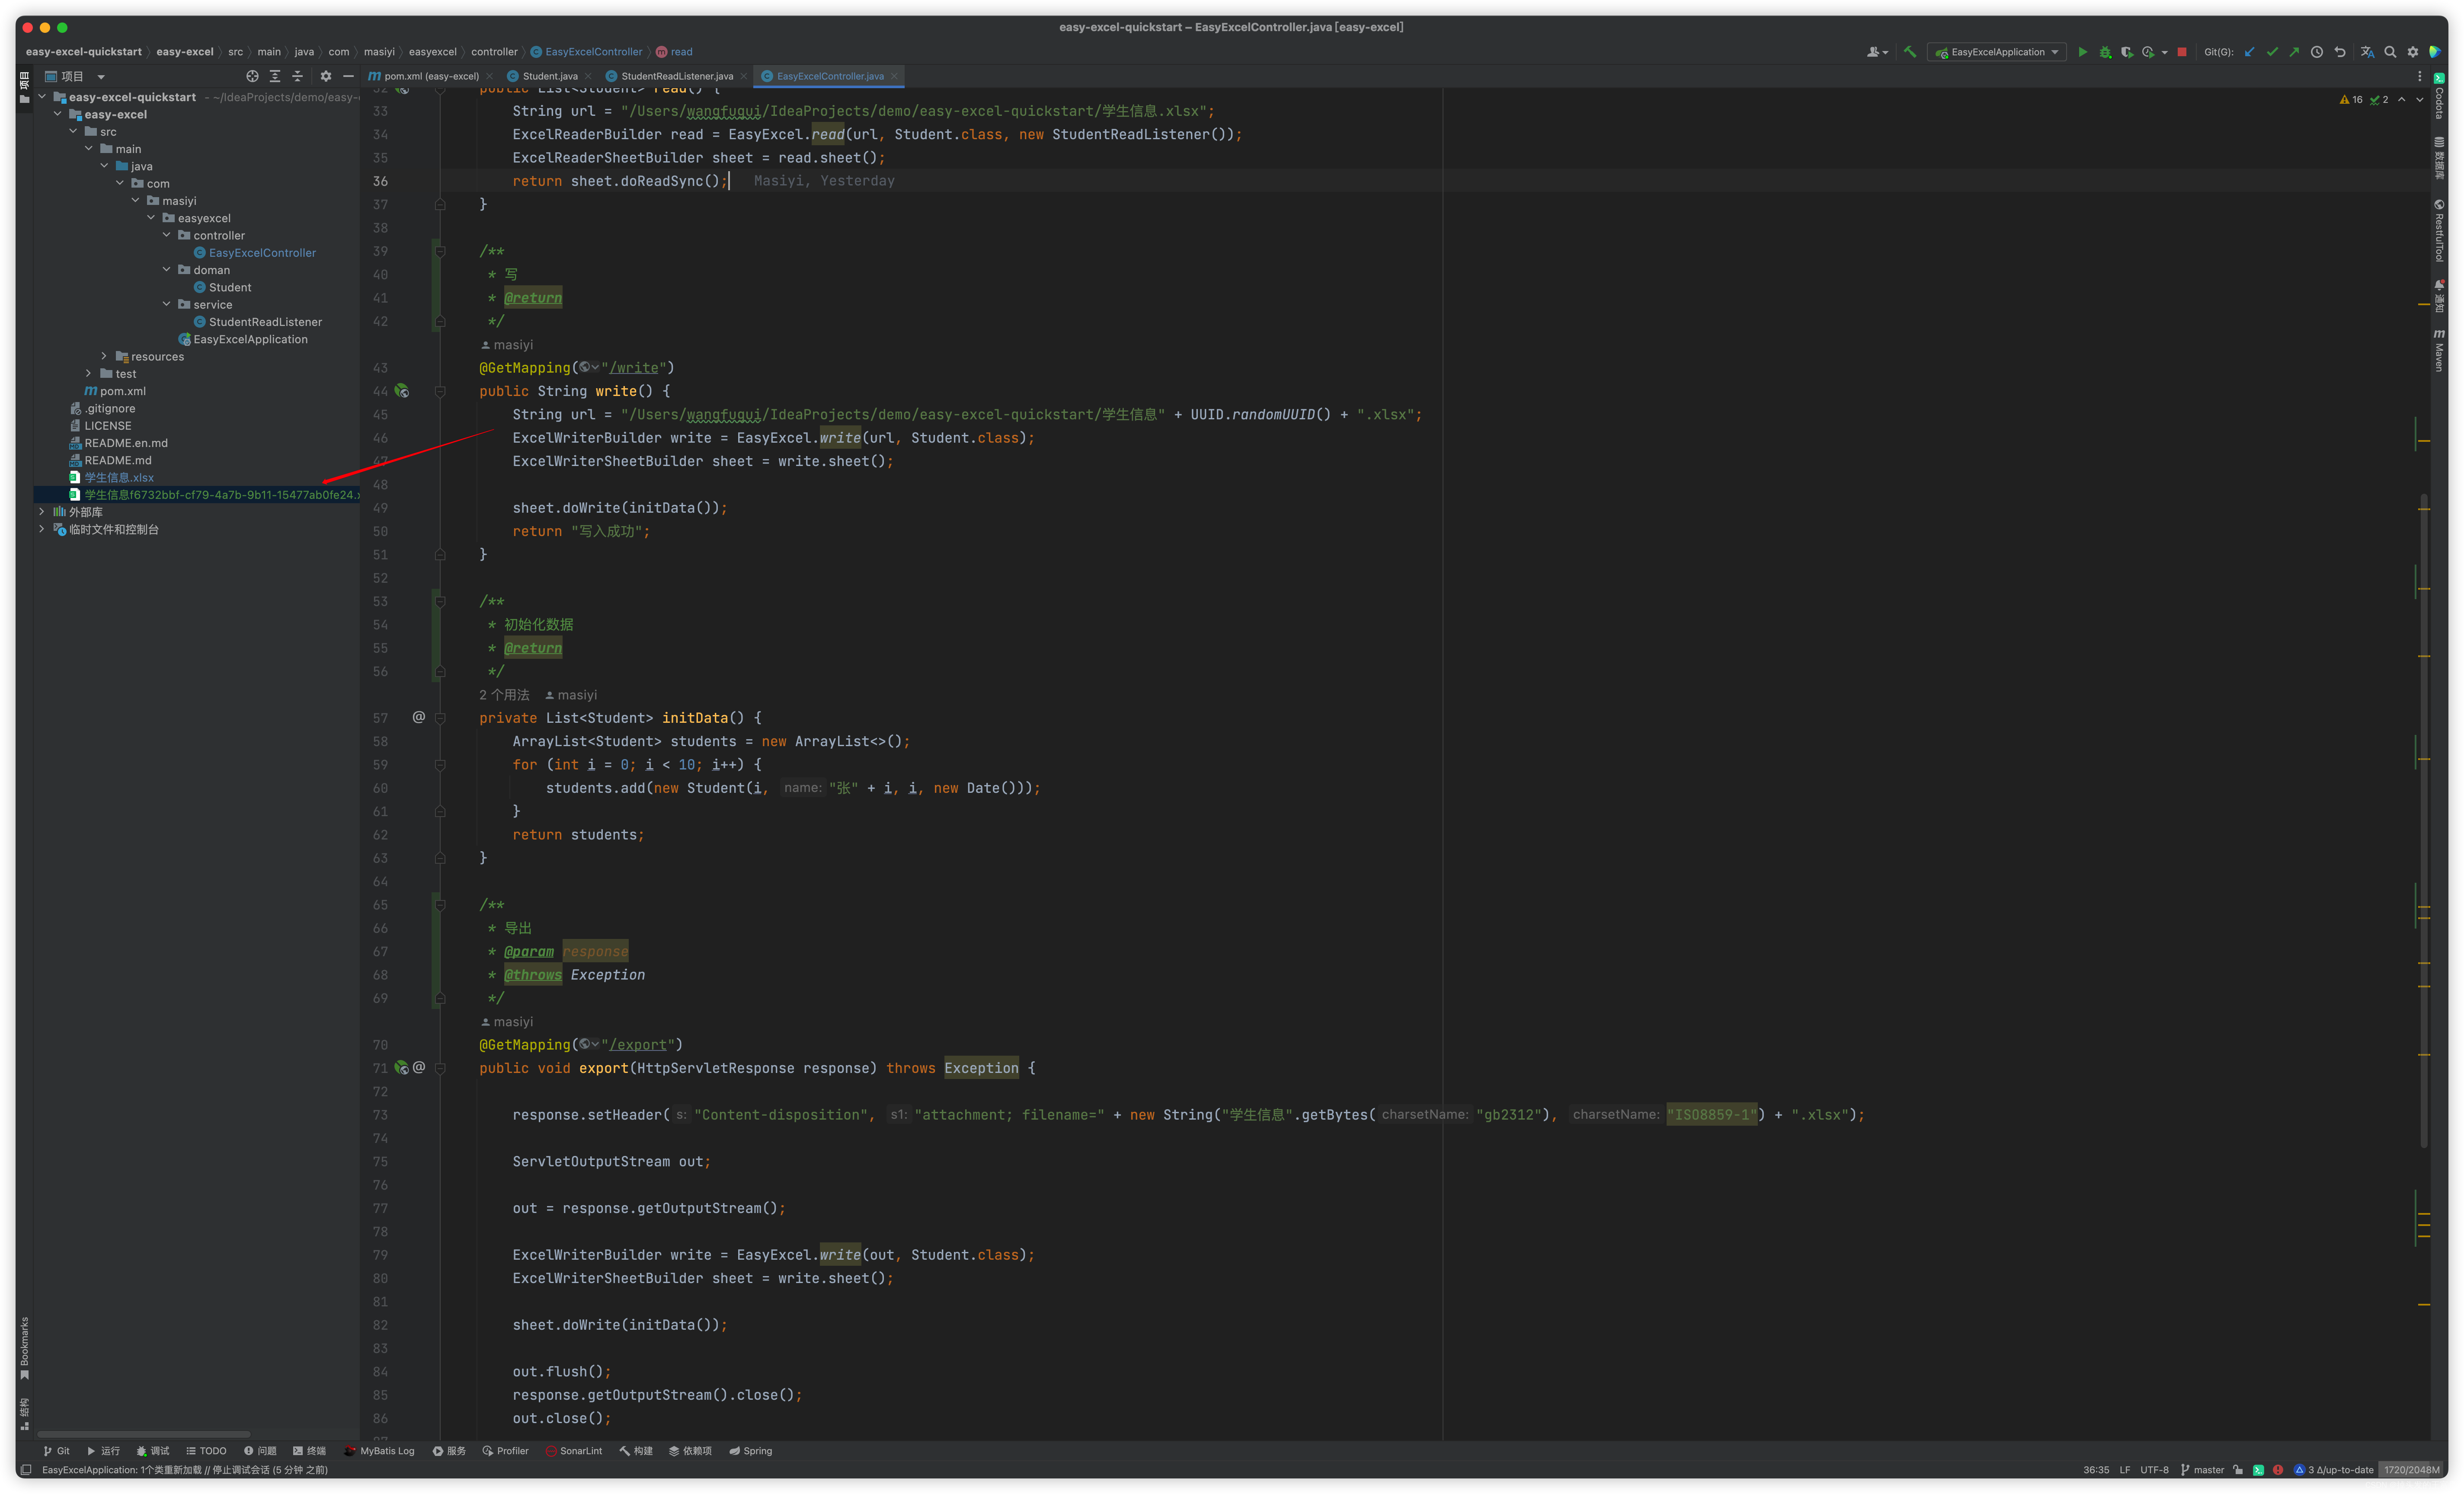The height and width of the screenshot is (1494, 2464).
Task: Click the editor vertical scrollbar
Action: 2424,820
